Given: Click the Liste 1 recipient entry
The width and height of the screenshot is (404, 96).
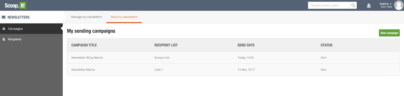Looking at the screenshot, I should (159, 70).
